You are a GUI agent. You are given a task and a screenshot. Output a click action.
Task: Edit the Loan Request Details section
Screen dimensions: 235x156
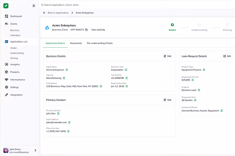pyautogui.click(x=227, y=56)
